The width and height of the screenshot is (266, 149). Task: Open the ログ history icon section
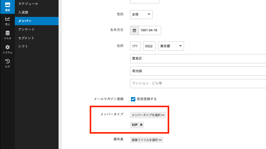point(7,63)
